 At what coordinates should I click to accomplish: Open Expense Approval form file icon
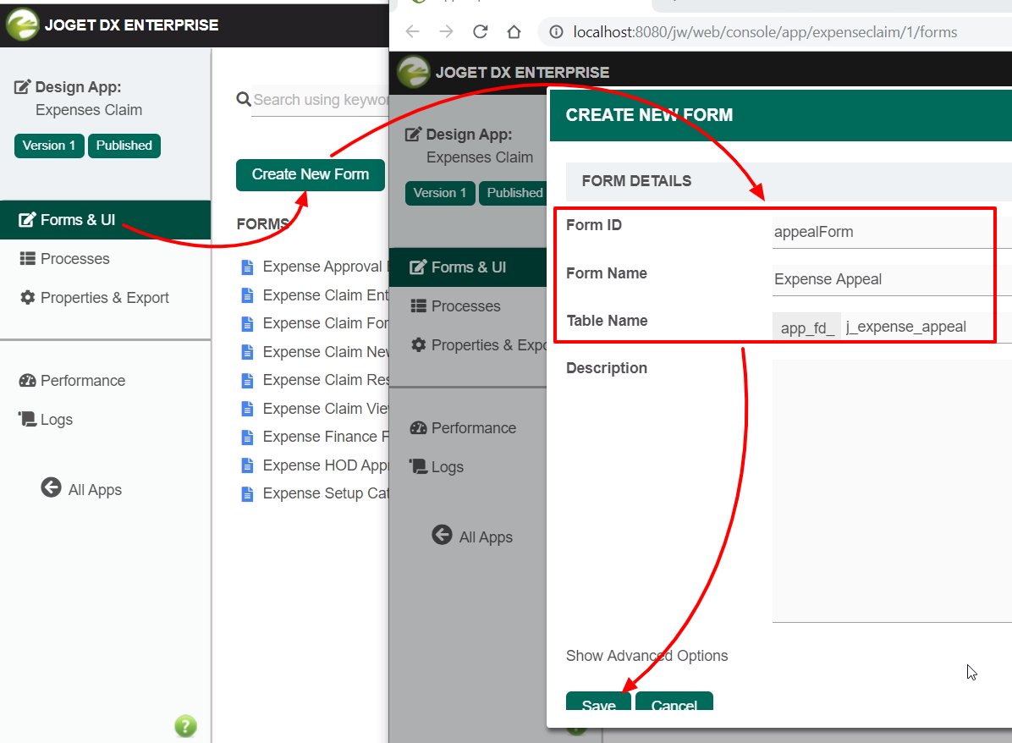pos(247,267)
